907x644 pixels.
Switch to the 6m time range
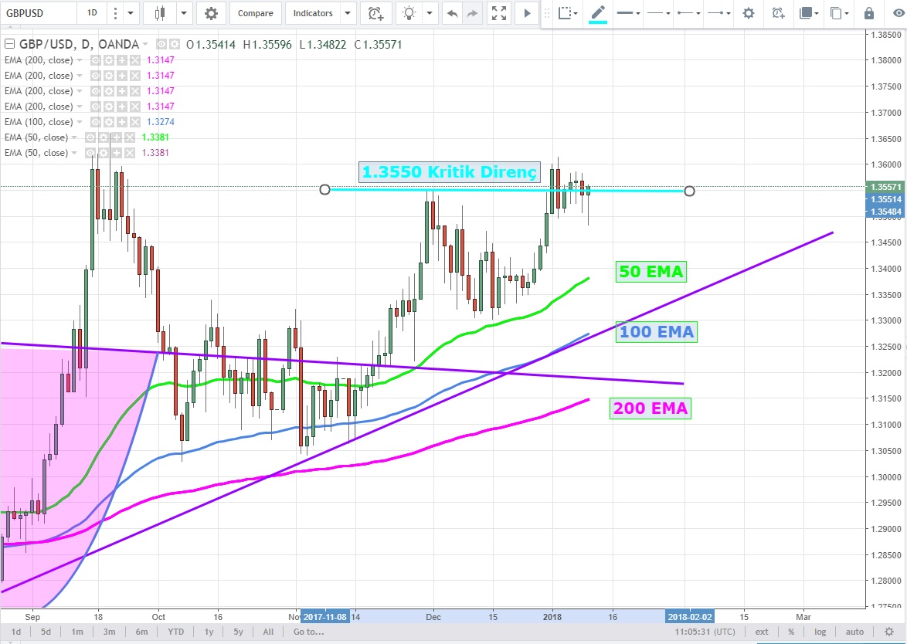pyautogui.click(x=140, y=632)
